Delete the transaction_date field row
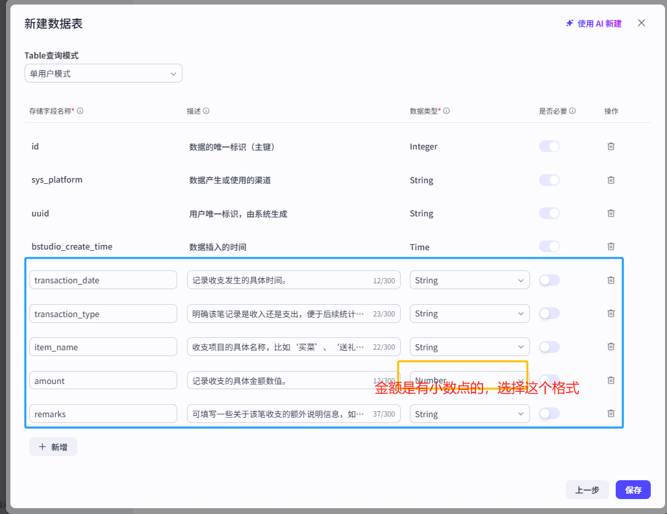 point(610,280)
